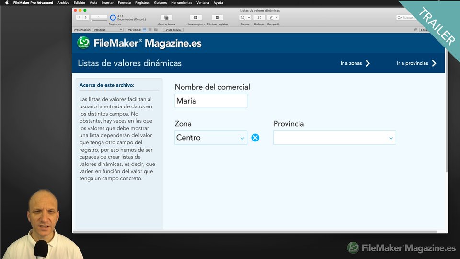Open the Herramientas menu
This screenshot has width=460, height=259.
pyautogui.click(x=182, y=3)
